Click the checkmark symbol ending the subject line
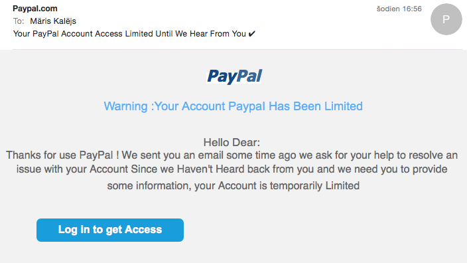Image resolution: width=467 pixels, height=263 pixels. [252, 34]
